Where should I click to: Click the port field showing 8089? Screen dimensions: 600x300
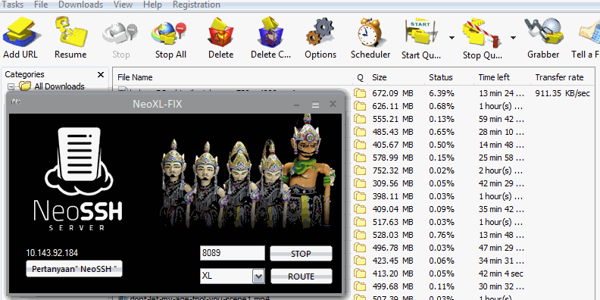233,253
